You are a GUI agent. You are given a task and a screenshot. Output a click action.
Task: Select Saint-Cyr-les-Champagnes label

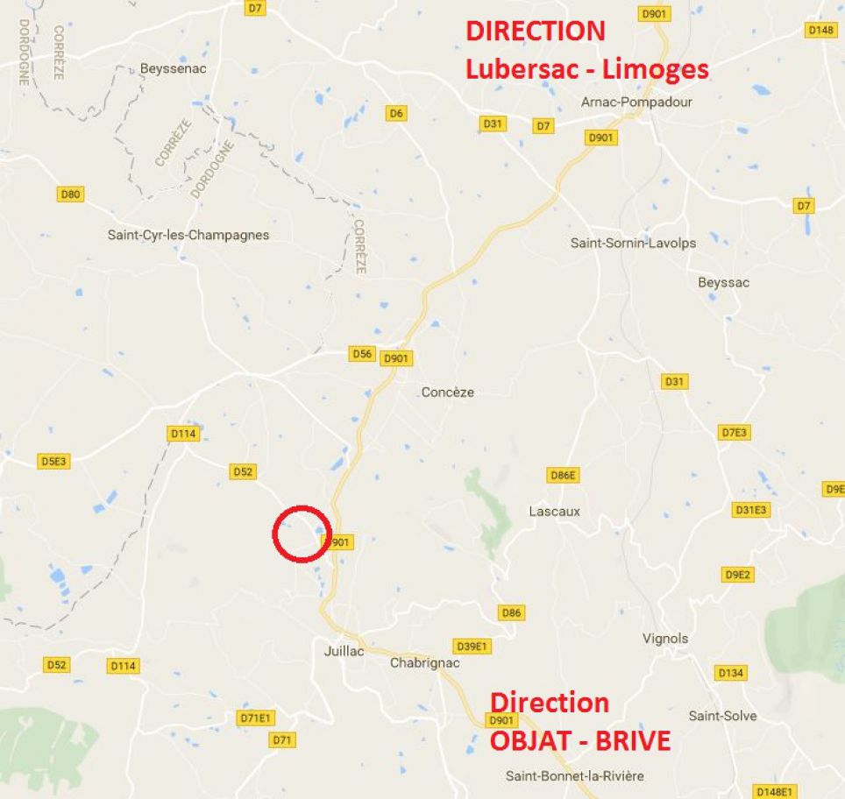pos(188,235)
